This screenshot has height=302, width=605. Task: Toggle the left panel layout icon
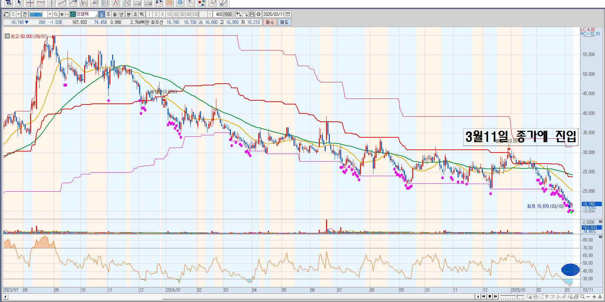tap(6, 14)
